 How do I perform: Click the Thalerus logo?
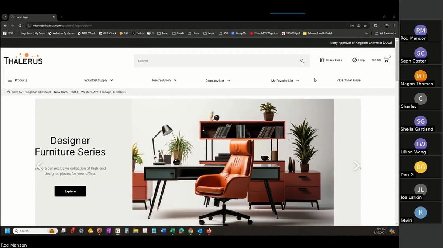[23, 59]
